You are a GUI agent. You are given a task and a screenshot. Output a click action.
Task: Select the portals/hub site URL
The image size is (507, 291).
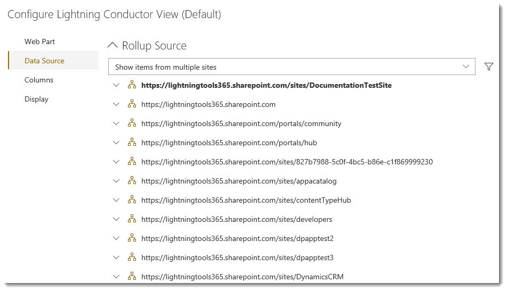(x=229, y=143)
